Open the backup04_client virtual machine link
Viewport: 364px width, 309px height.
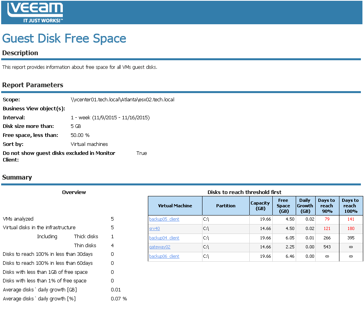click(x=164, y=238)
